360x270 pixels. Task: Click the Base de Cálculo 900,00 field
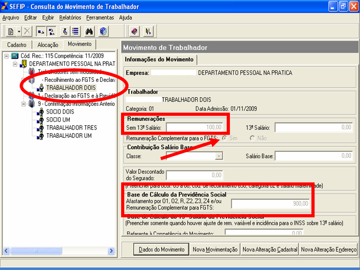click(270, 204)
